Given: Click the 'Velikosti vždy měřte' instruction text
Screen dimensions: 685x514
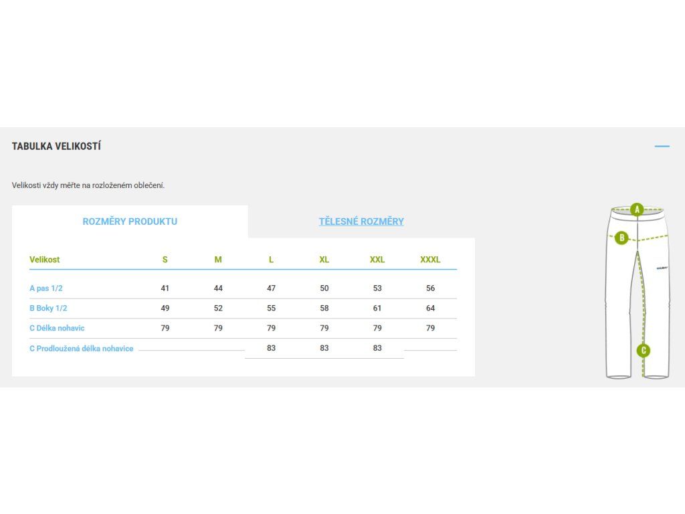Looking at the screenshot, I should click(x=88, y=185).
